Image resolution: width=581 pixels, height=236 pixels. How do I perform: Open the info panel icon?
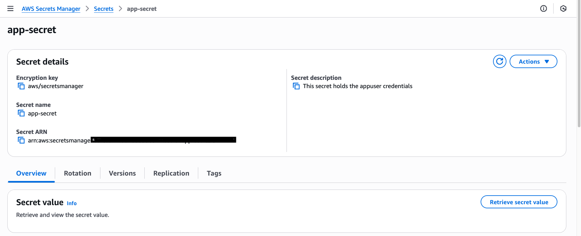[x=543, y=9]
